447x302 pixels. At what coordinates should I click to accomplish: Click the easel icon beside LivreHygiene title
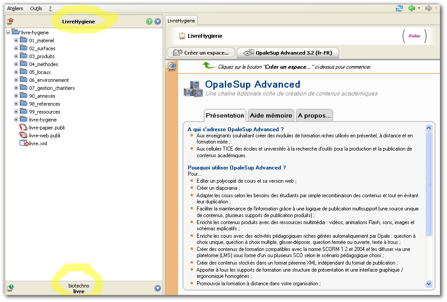coord(182,36)
